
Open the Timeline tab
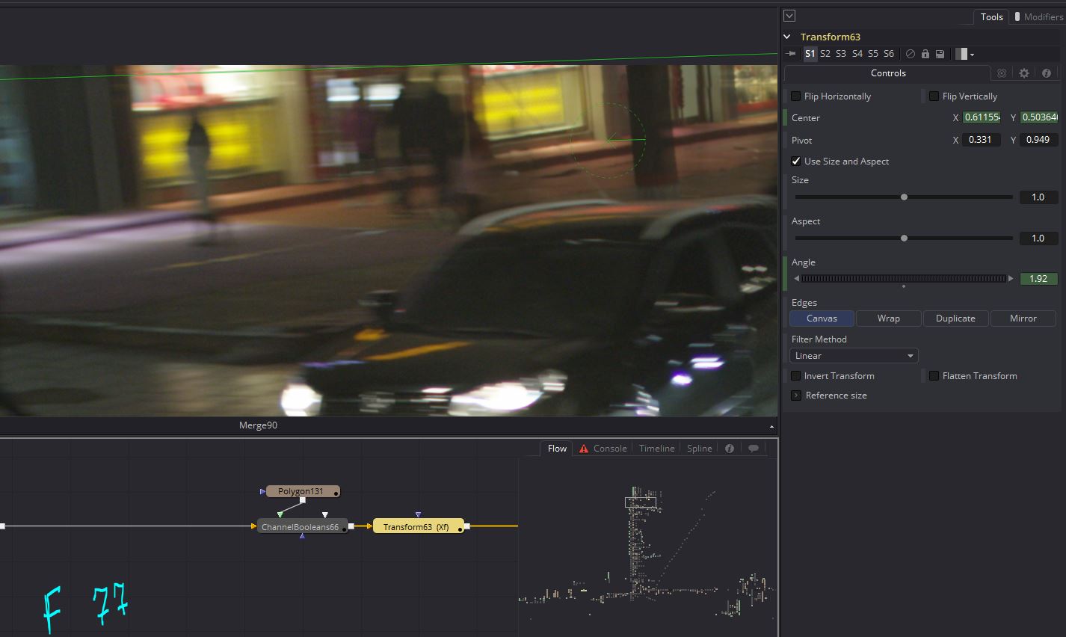(x=657, y=449)
